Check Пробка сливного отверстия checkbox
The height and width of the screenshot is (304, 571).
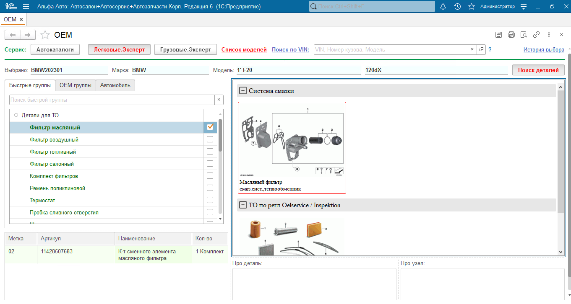click(210, 212)
